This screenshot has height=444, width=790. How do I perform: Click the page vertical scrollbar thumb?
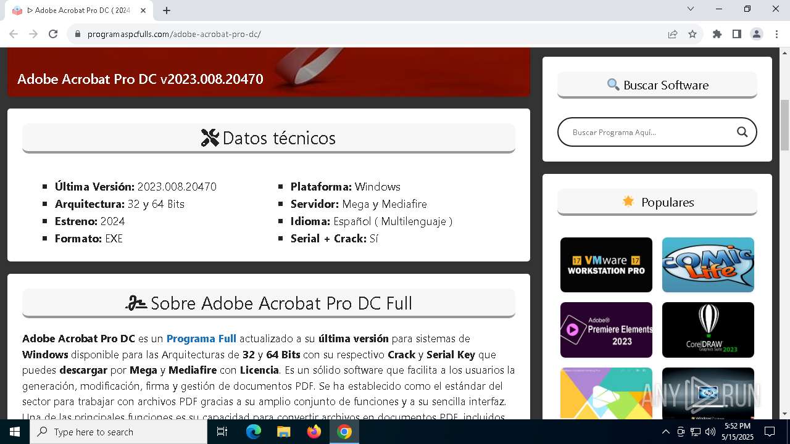[x=784, y=125]
